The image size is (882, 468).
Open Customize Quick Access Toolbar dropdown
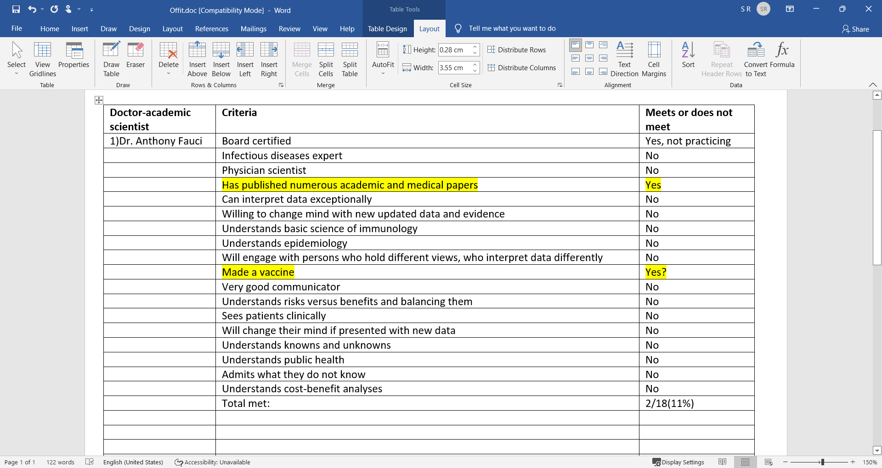(x=92, y=9)
